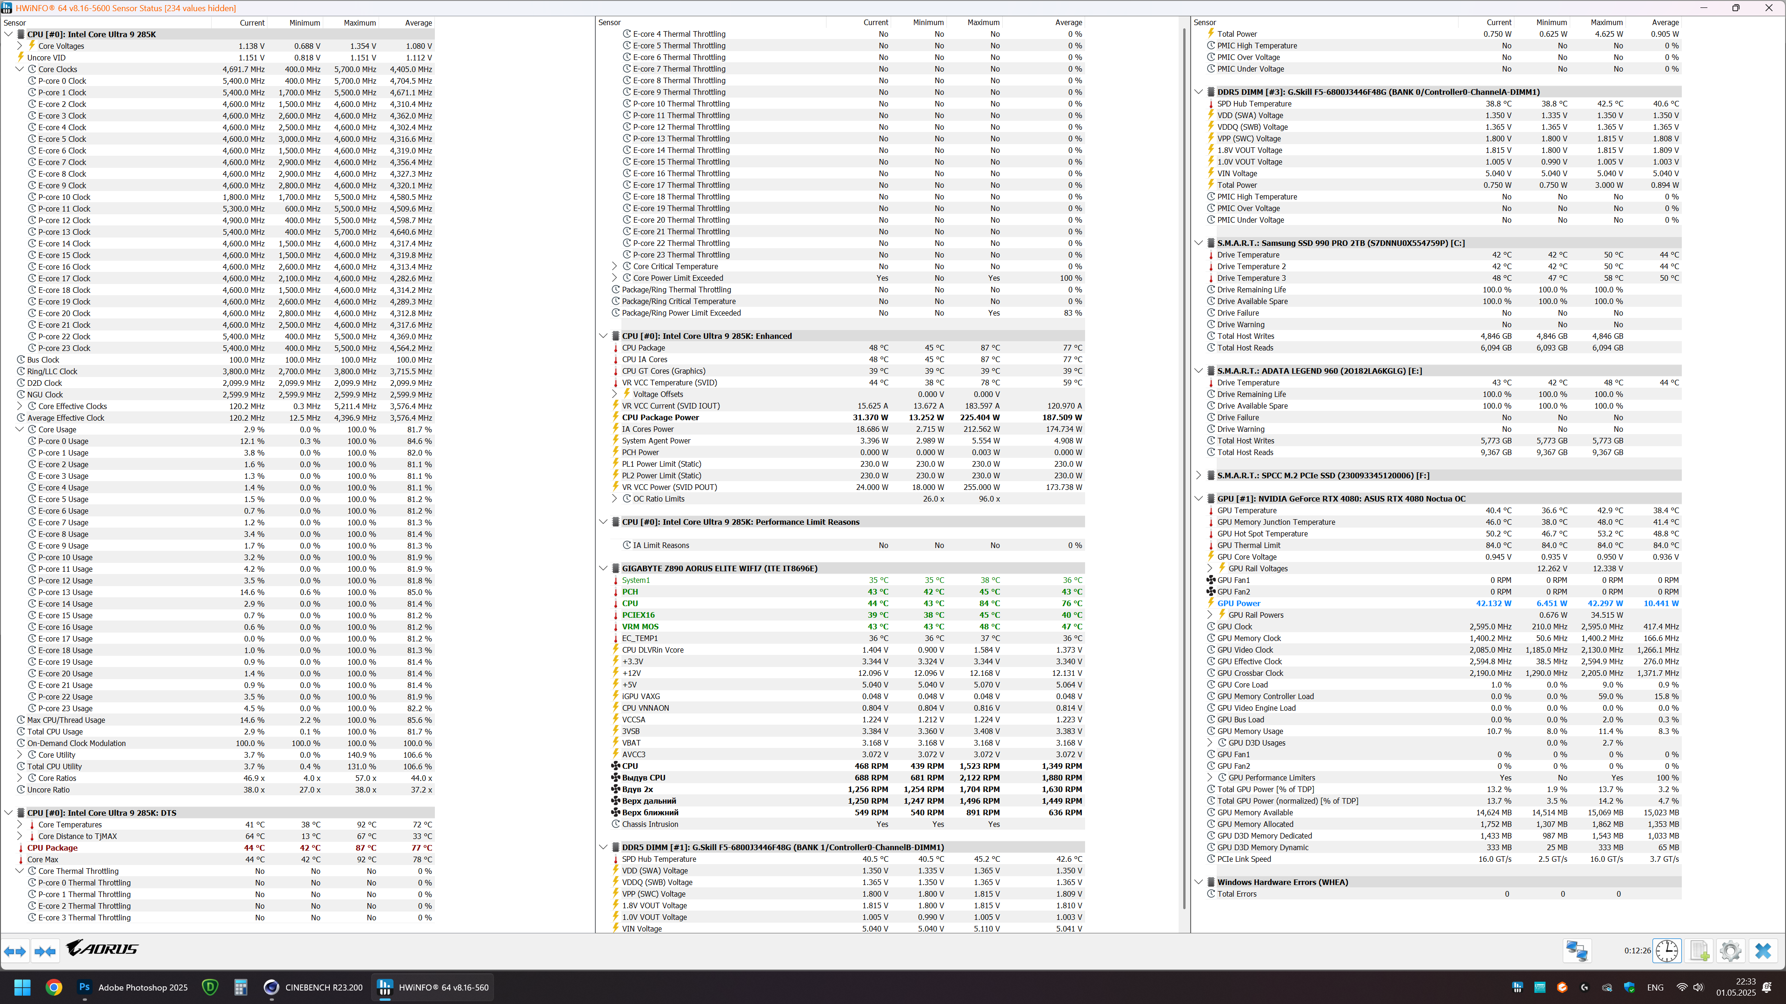Screen dimensions: 1786x1004
Task: Expand the SPCC M.2 PCIe SSD section
Action: click(x=1199, y=476)
